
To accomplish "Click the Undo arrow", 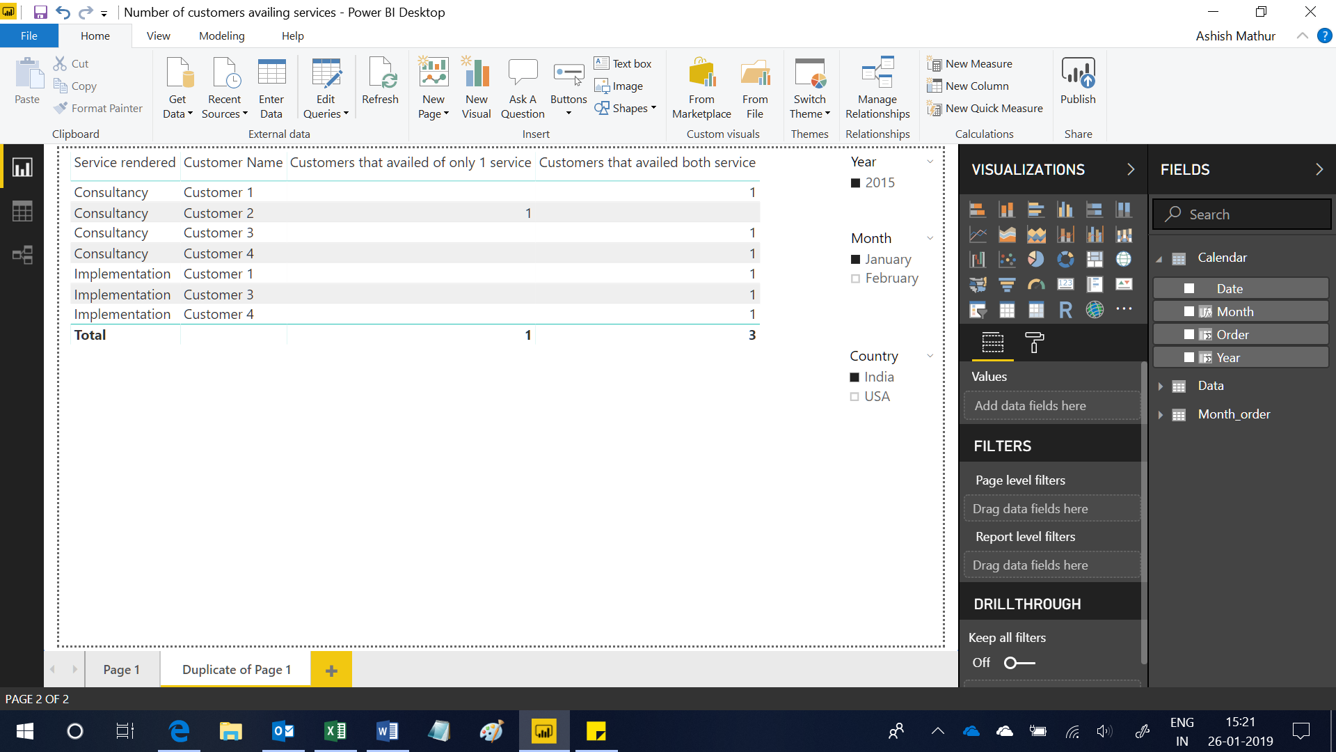I will pyautogui.click(x=63, y=13).
